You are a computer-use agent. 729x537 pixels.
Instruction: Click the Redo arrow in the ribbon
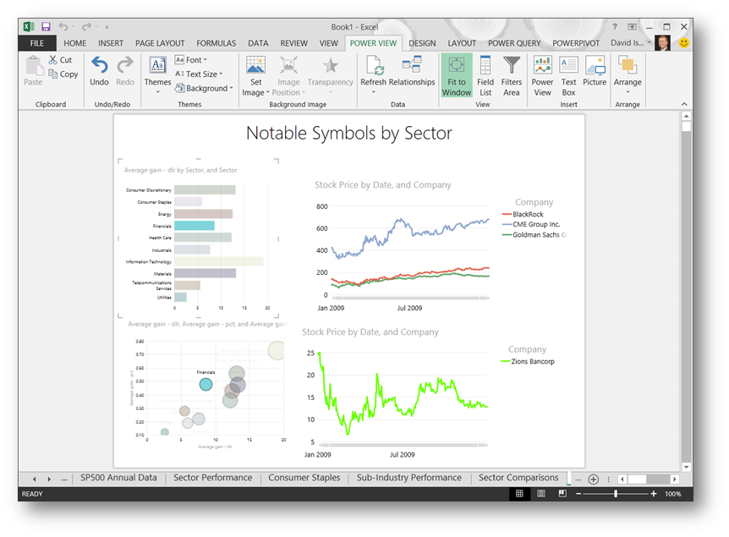pos(124,65)
